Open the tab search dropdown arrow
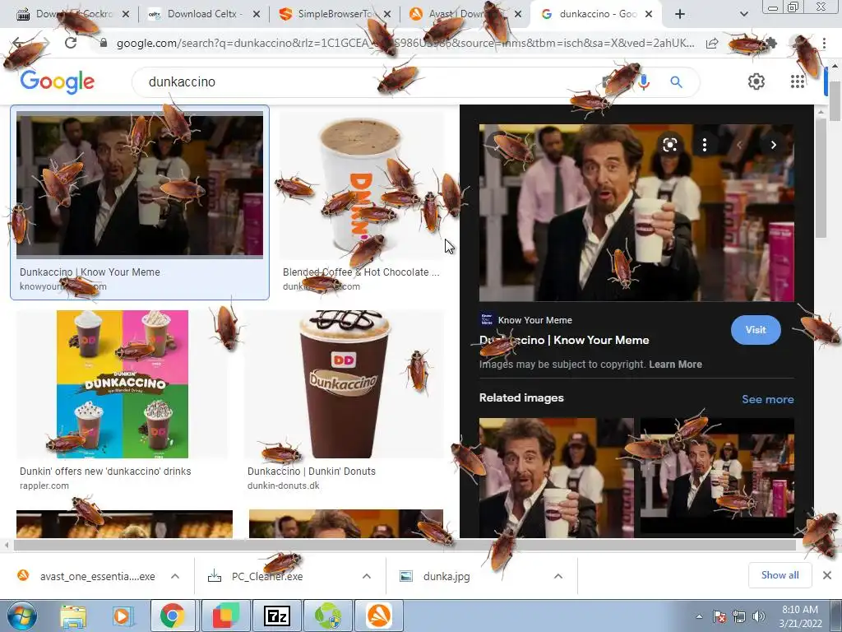 [743, 14]
